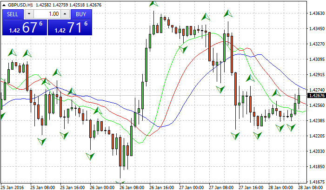Click the 1.42560 price scale label
Image resolution: width=326 pixels, height=190 pixels.
317,105
